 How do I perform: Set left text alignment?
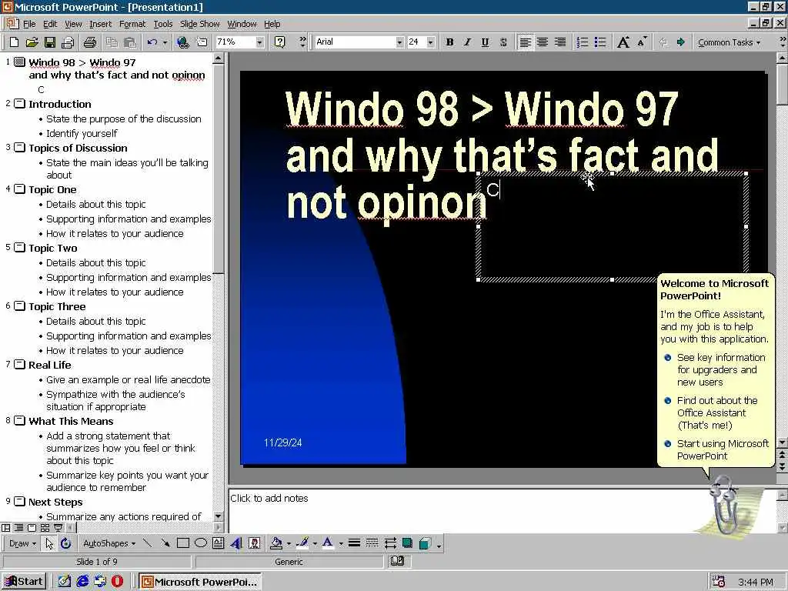[x=525, y=42]
